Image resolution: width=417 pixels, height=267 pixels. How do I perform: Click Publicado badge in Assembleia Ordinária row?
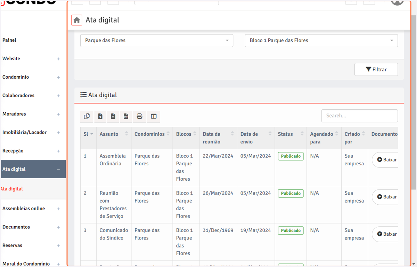tap(291, 156)
